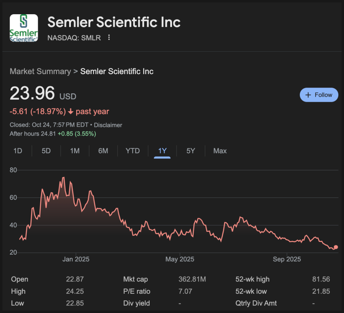Show the Max range chart
344x313 pixels.
(x=220, y=151)
